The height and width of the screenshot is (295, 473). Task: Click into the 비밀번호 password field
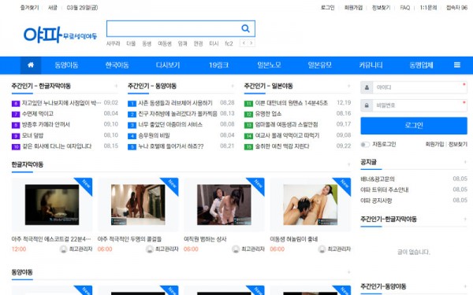click(x=419, y=105)
